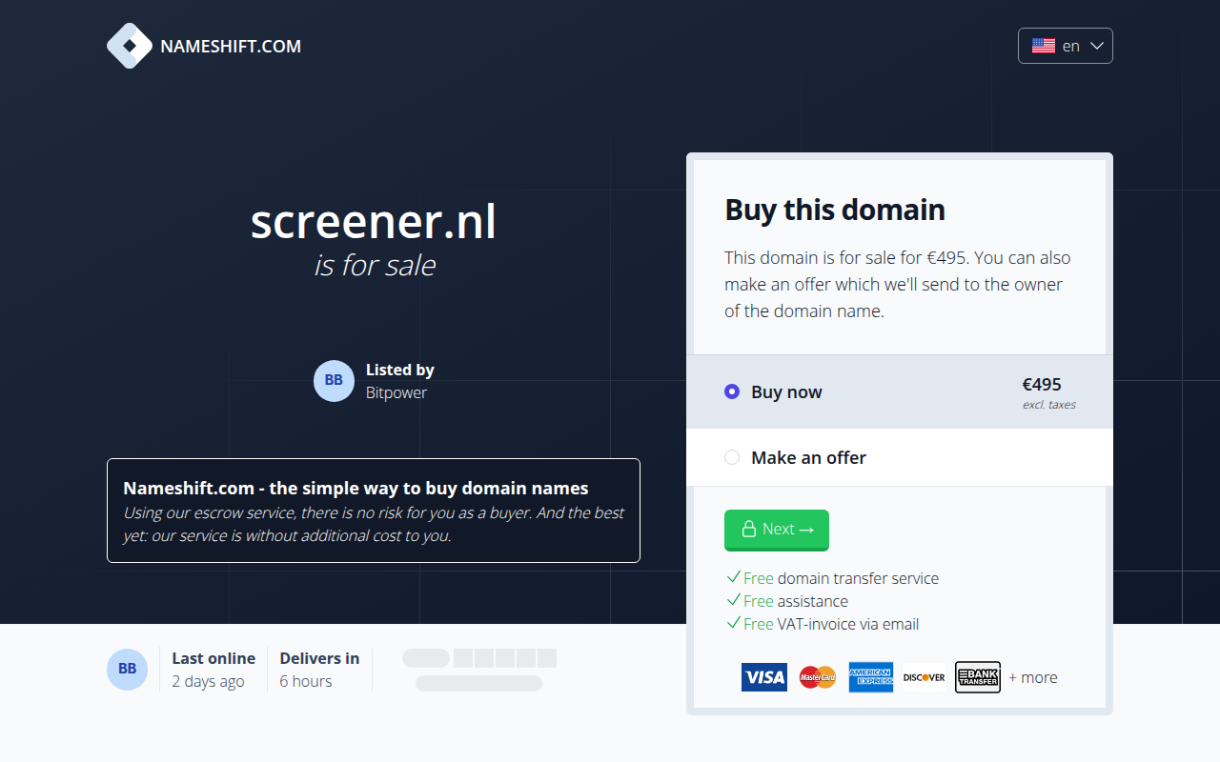Viewport: 1220px width, 762px height.
Task: Click the Bitpower seller name
Action: point(396,392)
